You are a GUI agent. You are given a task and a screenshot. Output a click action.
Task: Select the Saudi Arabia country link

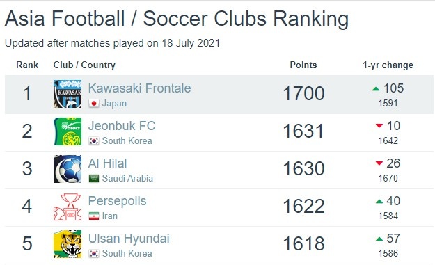point(127,178)
